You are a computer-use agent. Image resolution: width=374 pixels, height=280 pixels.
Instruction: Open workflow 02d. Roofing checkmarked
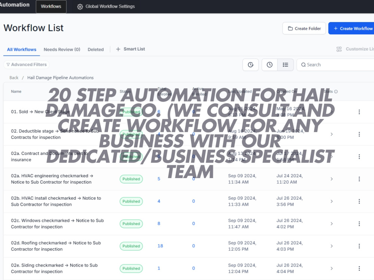56,246
